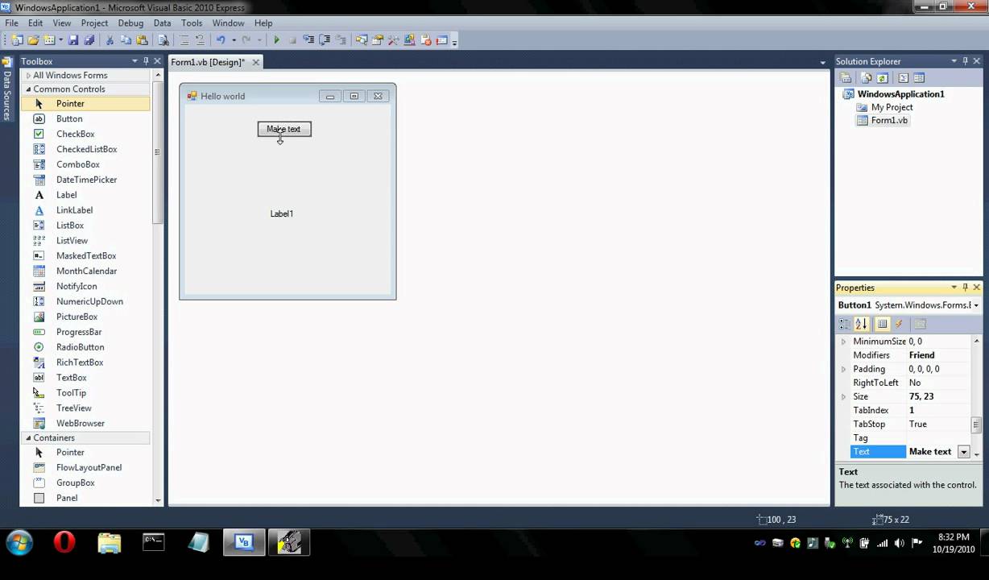This screenshot has width=989, height=580.
Task: Show Events with the lightning bolt icon
Action: (x=899, y=324)
